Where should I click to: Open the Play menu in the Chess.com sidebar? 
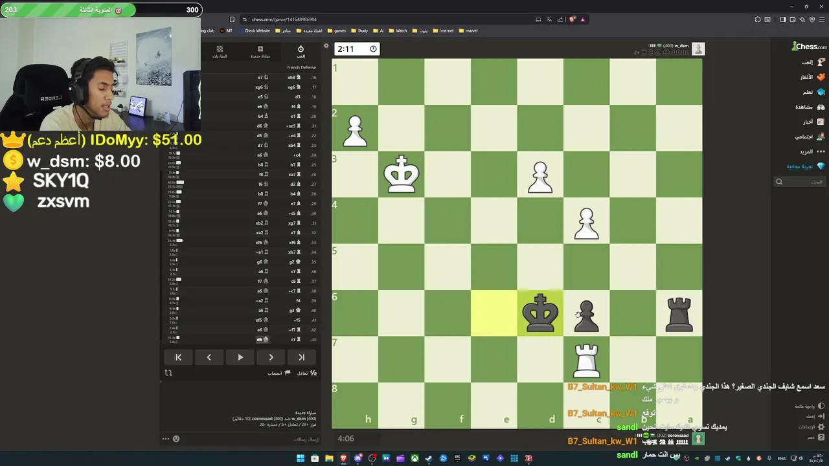(x=812, y=62)
